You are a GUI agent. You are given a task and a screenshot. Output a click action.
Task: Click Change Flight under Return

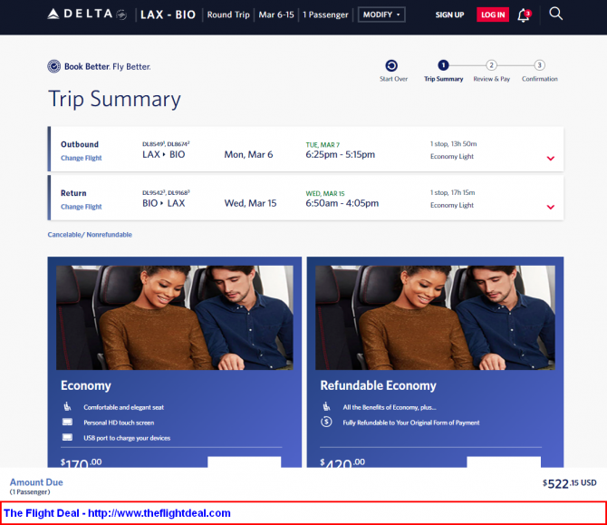81,207
